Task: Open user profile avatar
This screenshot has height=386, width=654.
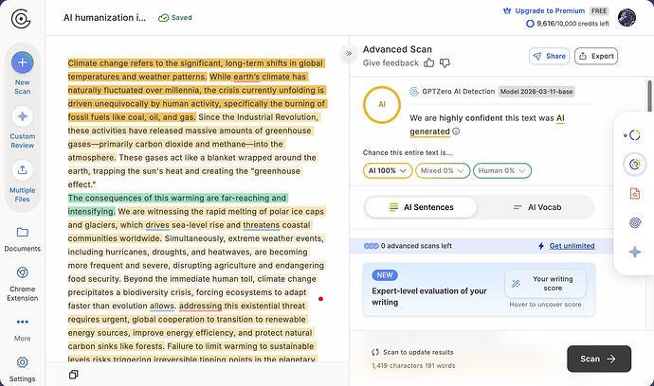Action: (x=627, y=17)
